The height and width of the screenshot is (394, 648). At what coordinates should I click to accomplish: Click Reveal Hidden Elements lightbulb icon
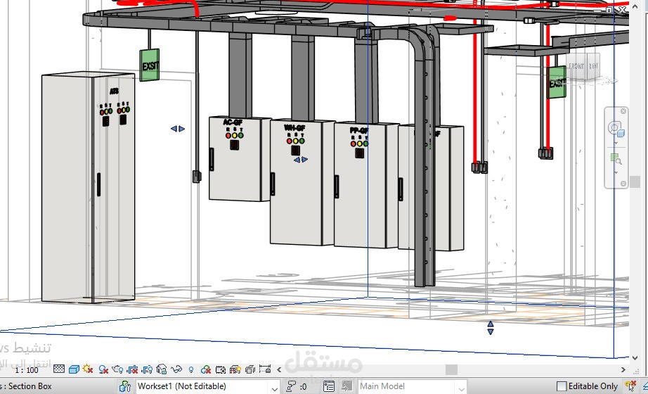191,369
